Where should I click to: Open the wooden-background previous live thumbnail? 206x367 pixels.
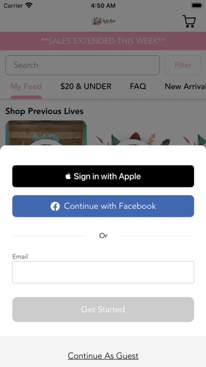click(46, 133)
